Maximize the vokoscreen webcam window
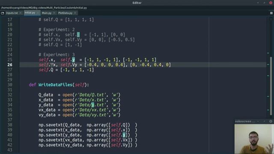 point(265,121)
